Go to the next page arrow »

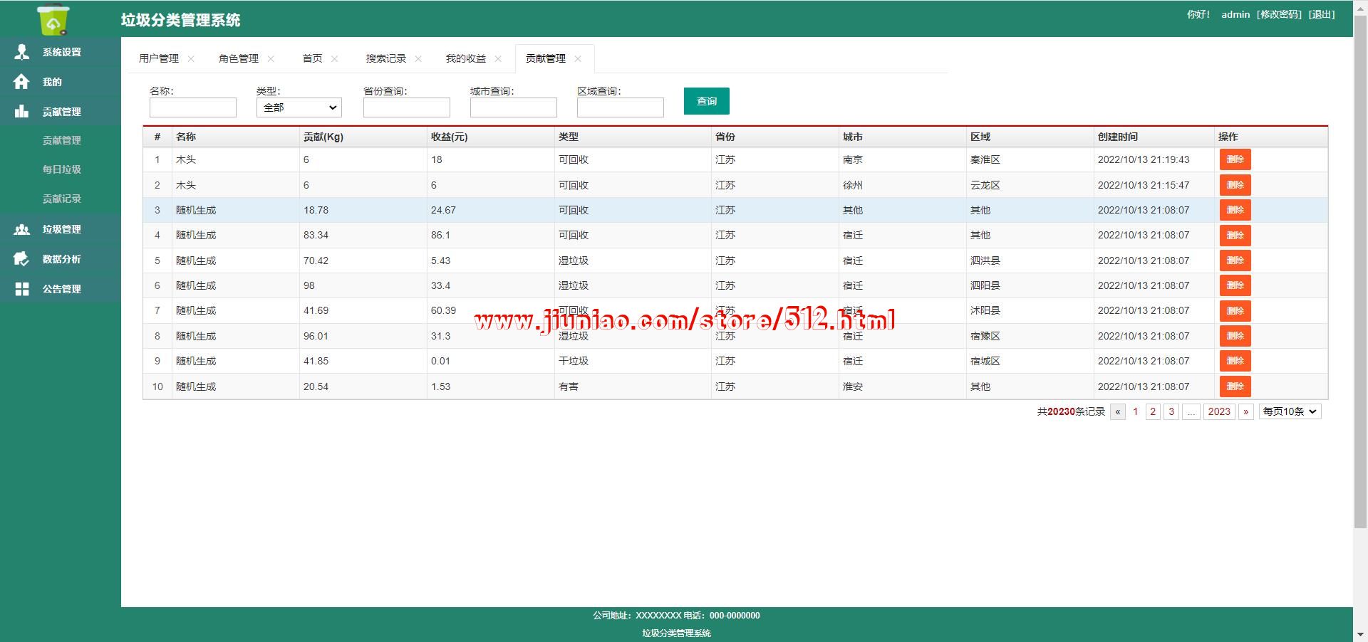[x=1245, y=411]
